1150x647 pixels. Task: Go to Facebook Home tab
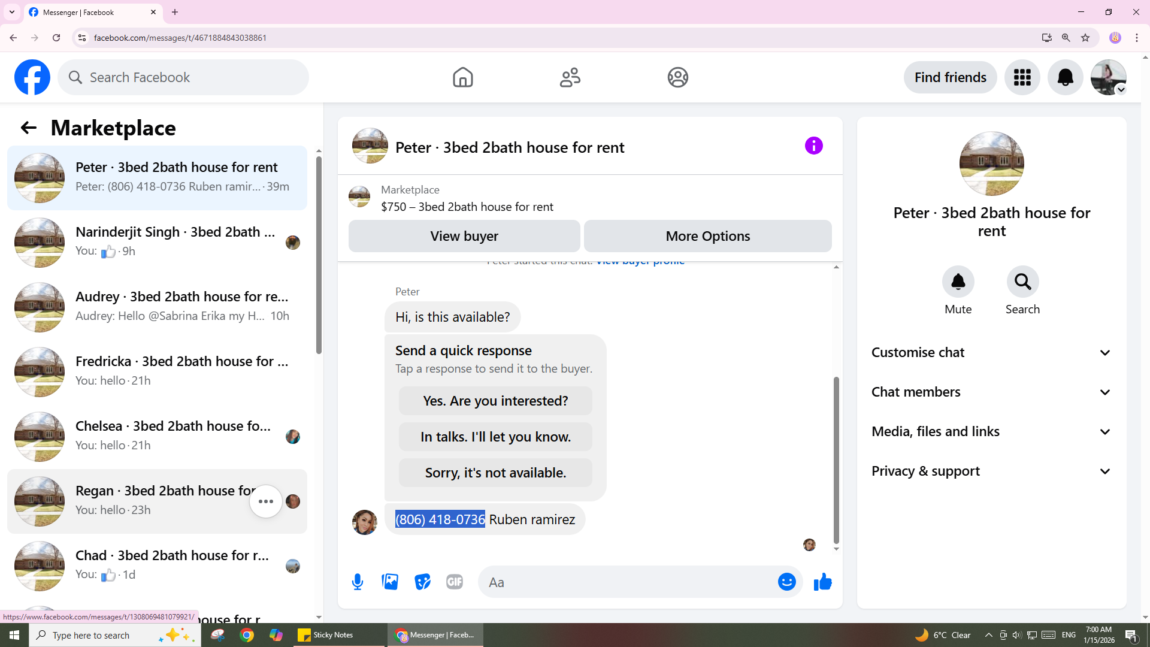462,77
